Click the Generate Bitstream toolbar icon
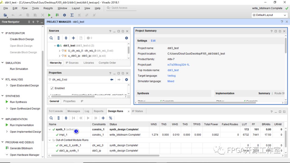The image size is (290, 163). coord(57,15)
